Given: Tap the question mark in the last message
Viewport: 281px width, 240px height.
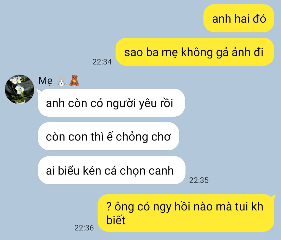Looking at the screenshot, I should coord(109,206).
